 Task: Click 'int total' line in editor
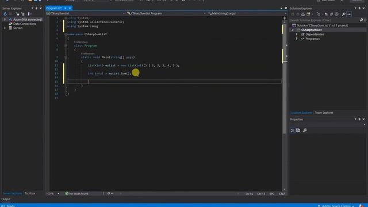point(109,74)
